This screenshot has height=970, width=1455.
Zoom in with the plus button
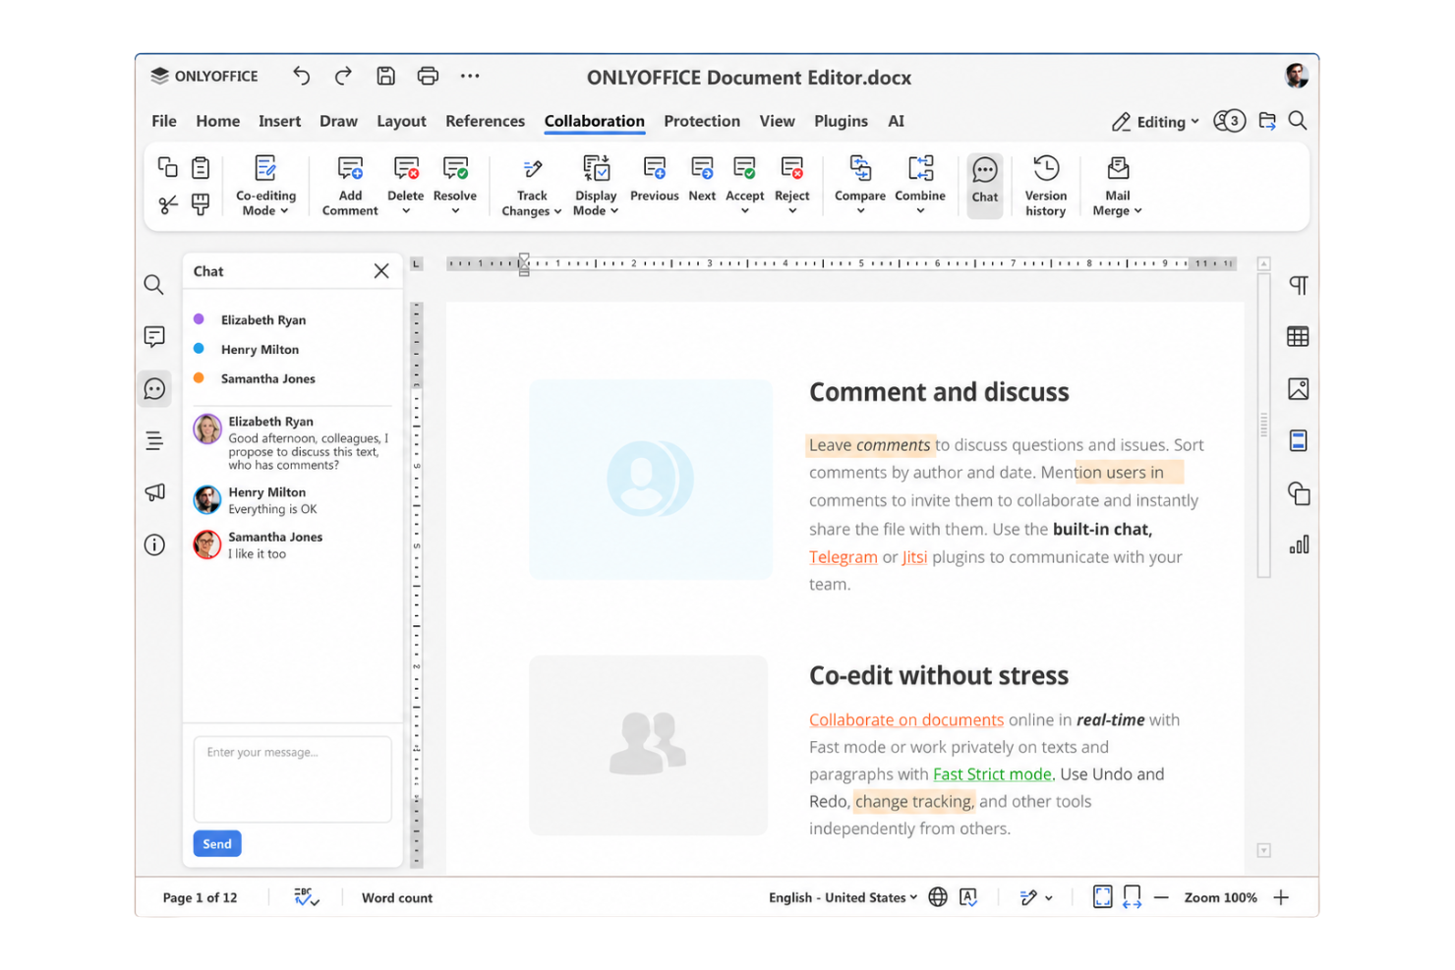click(1281, 897)
